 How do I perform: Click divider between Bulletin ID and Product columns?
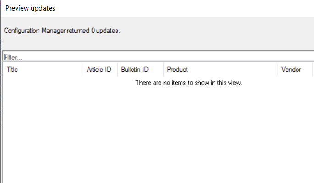(x=163, y=70)
